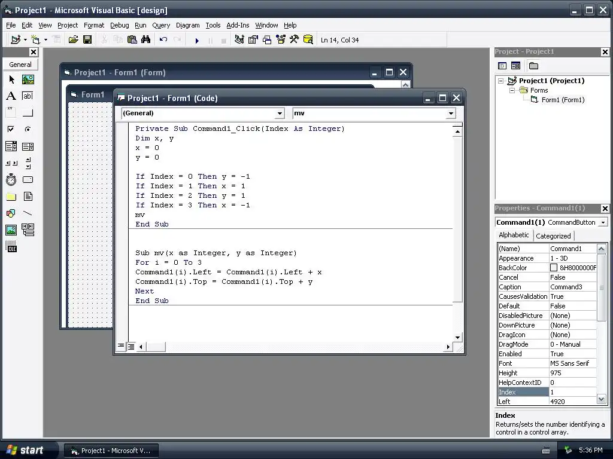The height and width of the screenshot is (459, 613).
Task: Collapse the Forms folder node
Action: (x=512, y=91)
